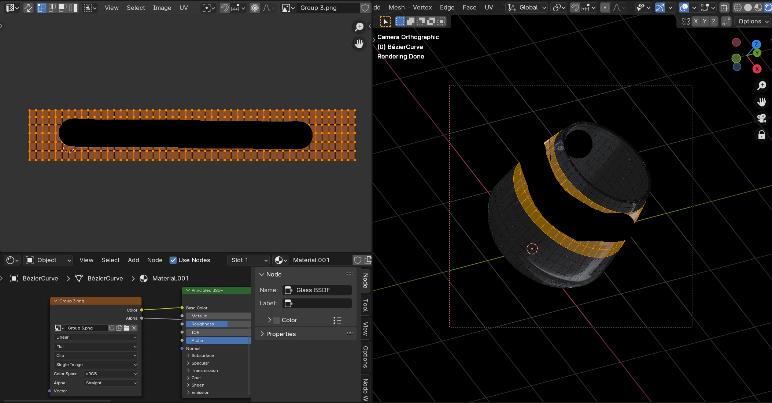
Task: Unlink Group 3.png image from node
Action: click(134, 328)
